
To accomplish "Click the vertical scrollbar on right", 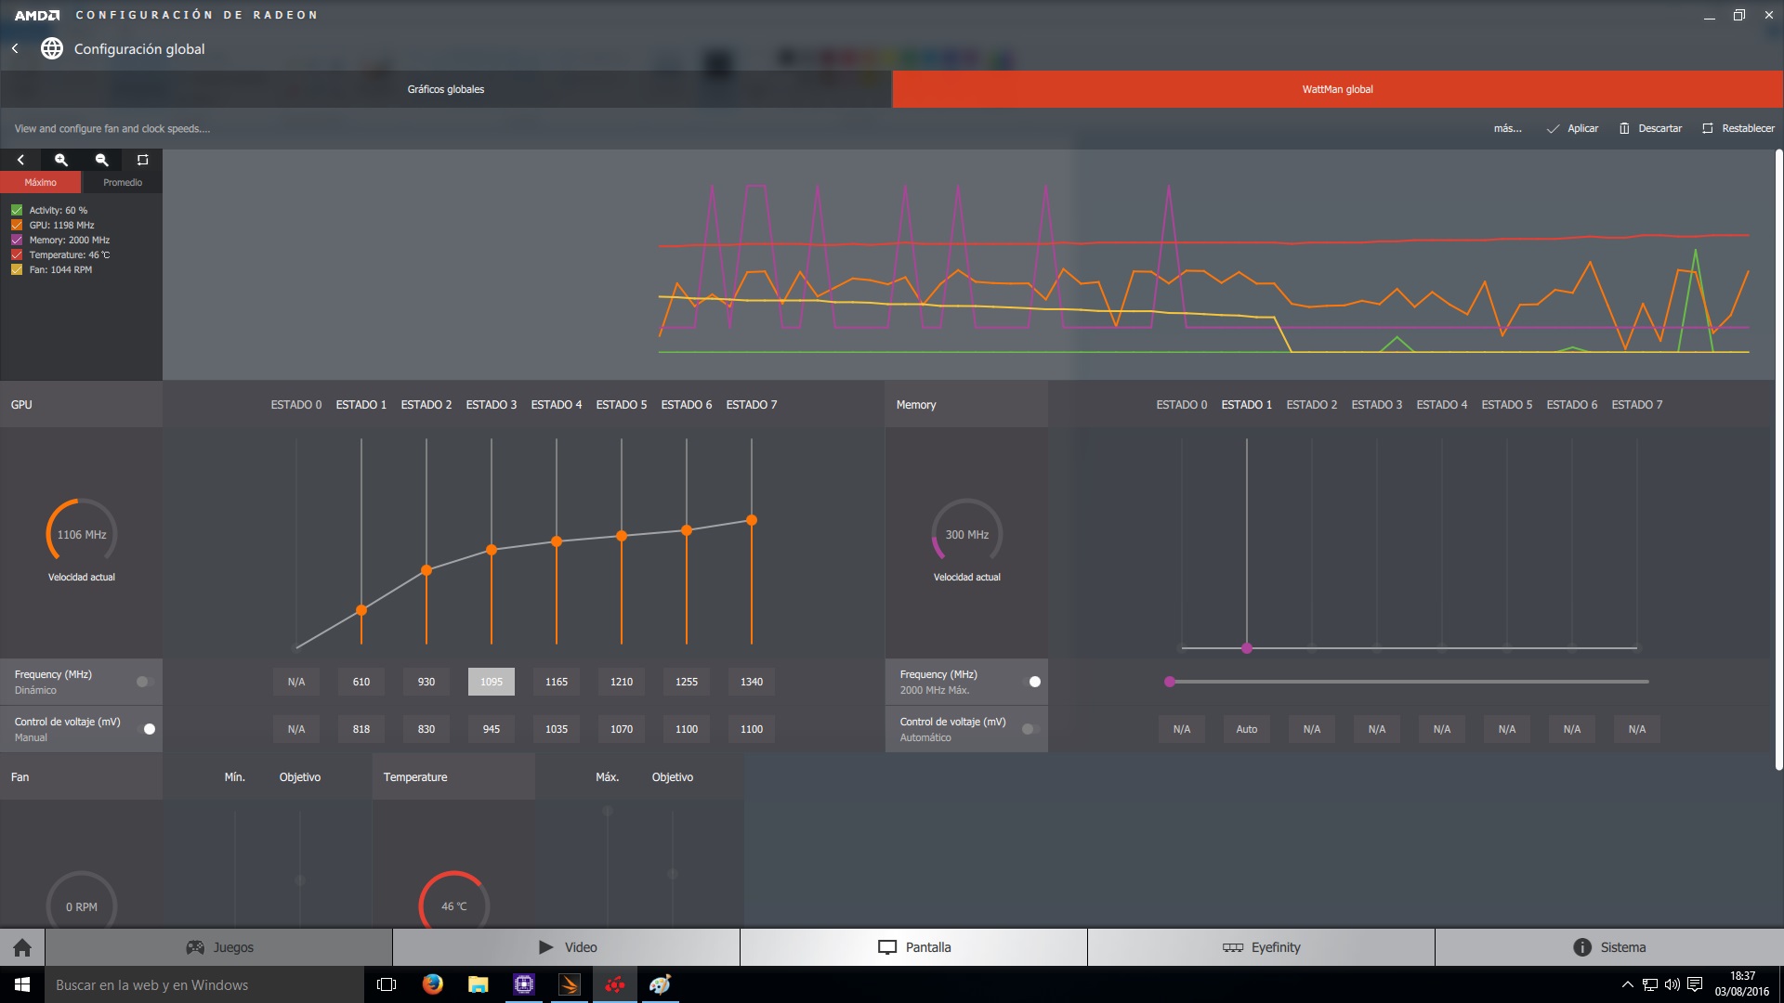I will (1778, 460).
